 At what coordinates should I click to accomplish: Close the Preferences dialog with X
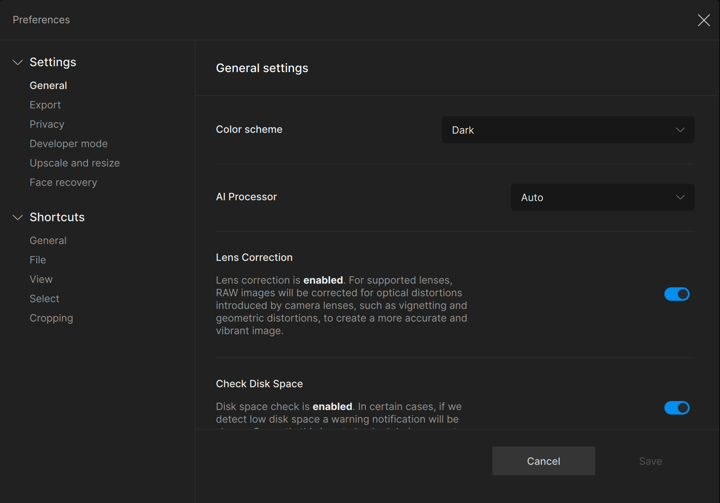pos(704,20)
